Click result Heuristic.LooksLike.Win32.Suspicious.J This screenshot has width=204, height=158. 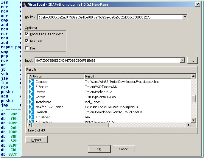pyautogui.click(x=113, y=107)
